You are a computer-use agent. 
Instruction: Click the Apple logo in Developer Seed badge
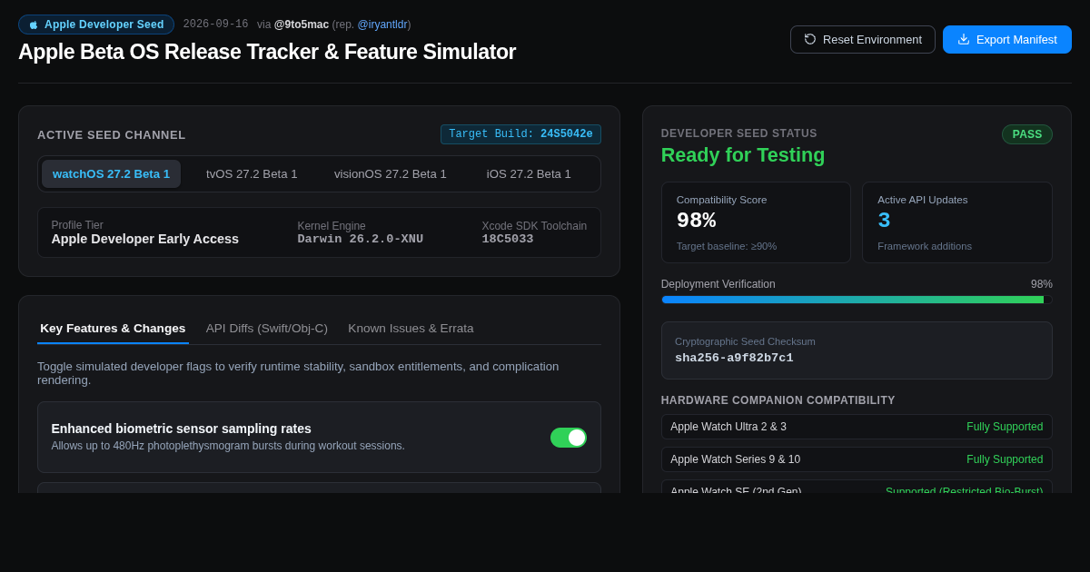[34, 25]
